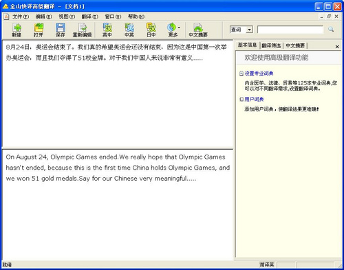
Task: Collapse the 用户词典 section expander
Action: [241, 99]
